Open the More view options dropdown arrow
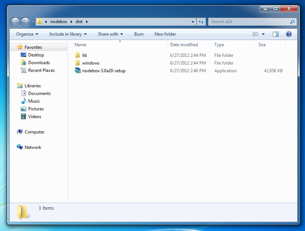 [263, 34]
